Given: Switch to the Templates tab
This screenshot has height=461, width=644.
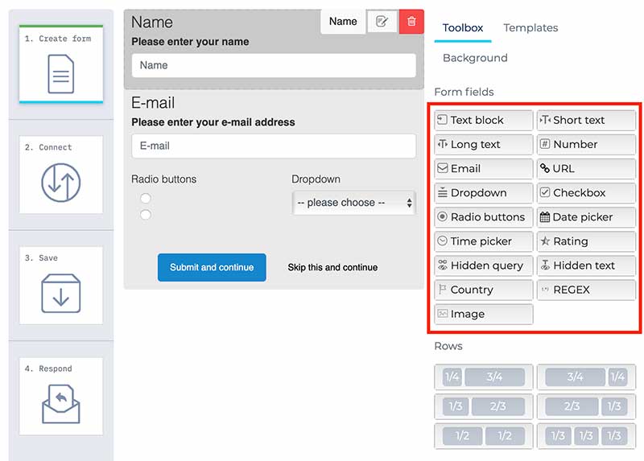Looking at the screenshot, I should coord(530,28).
